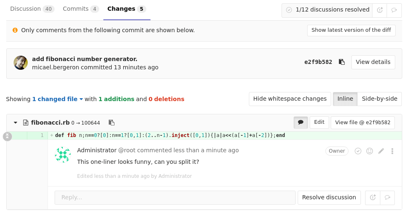This screenshot has height=222, width=406.
Task: Copy commit SHA e2f9b582 to clipboard
Action: pyautogui.click(x=342, y=62)
